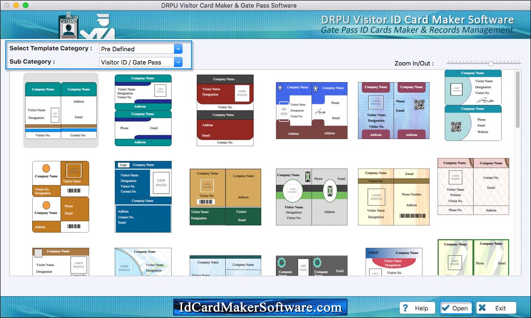Image resolution: width=531 pixels, height=318 pixels.
Task: Click the Select Template Category label
Action: pyautogui.click(x=51, y=48)
